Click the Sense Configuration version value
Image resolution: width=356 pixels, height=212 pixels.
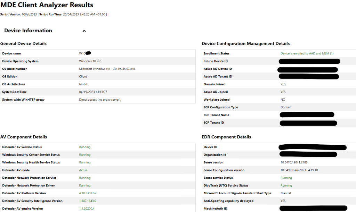point(299,170)
